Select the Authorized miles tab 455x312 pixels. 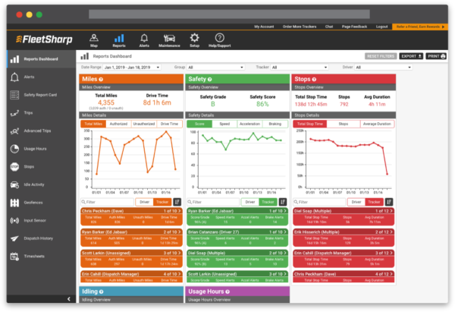(x=118, y=124)
